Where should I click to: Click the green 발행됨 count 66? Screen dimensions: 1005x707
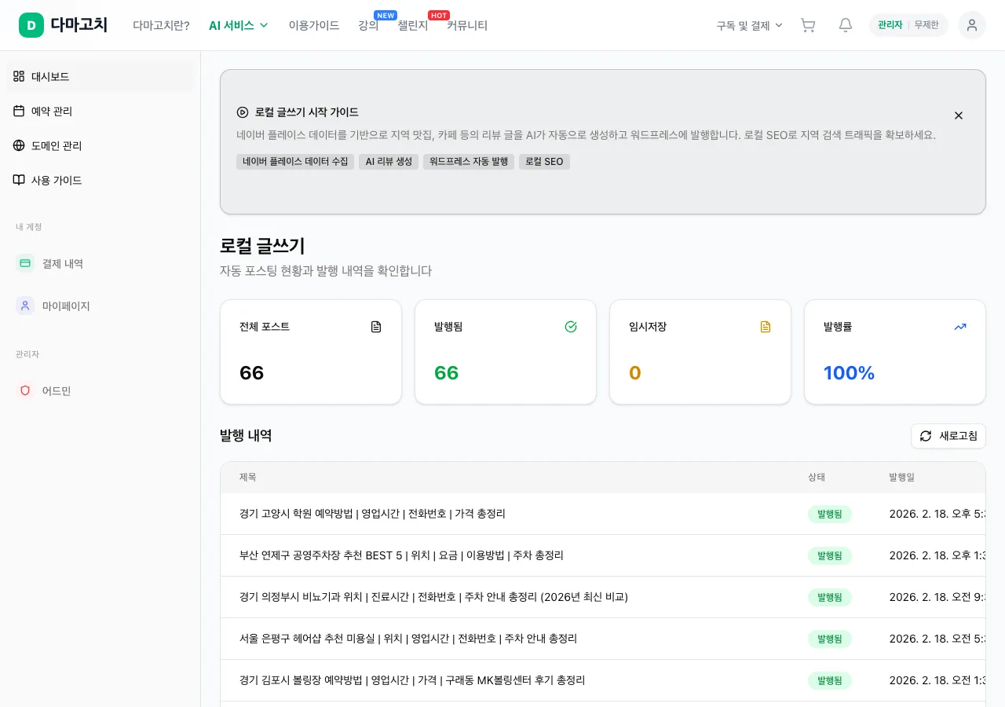coord(447,373)
